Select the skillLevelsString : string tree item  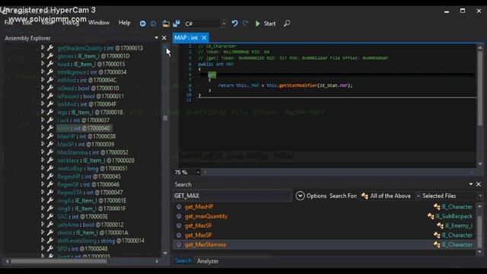click(100, 241)
